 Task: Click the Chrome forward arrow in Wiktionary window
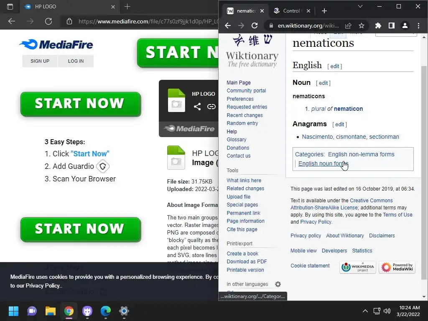[x=241, y=25]
